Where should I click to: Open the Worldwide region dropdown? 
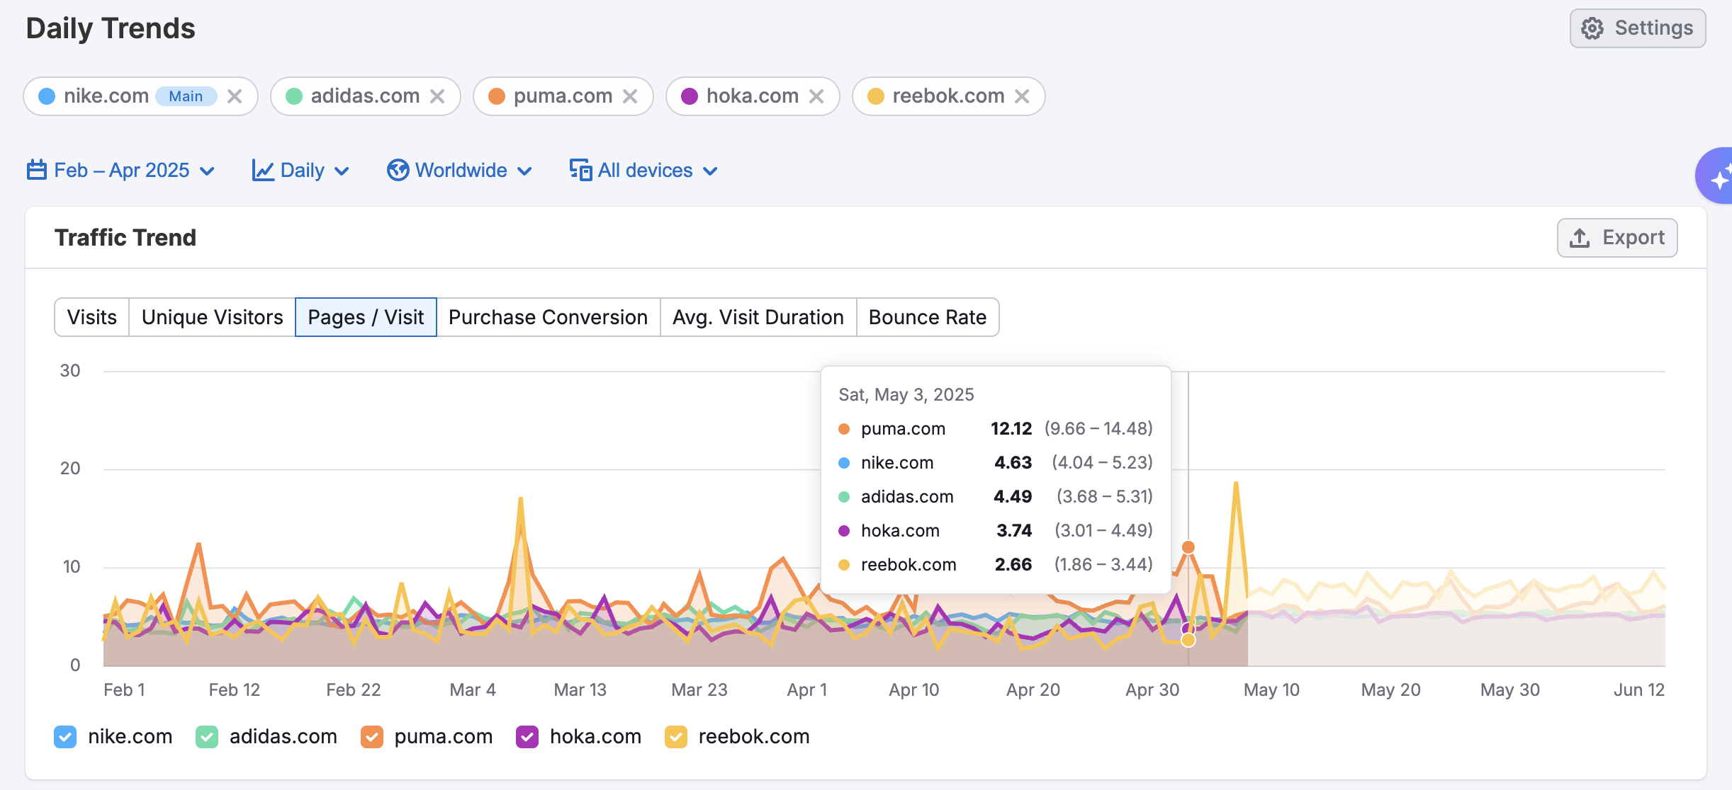pos(461,171)
